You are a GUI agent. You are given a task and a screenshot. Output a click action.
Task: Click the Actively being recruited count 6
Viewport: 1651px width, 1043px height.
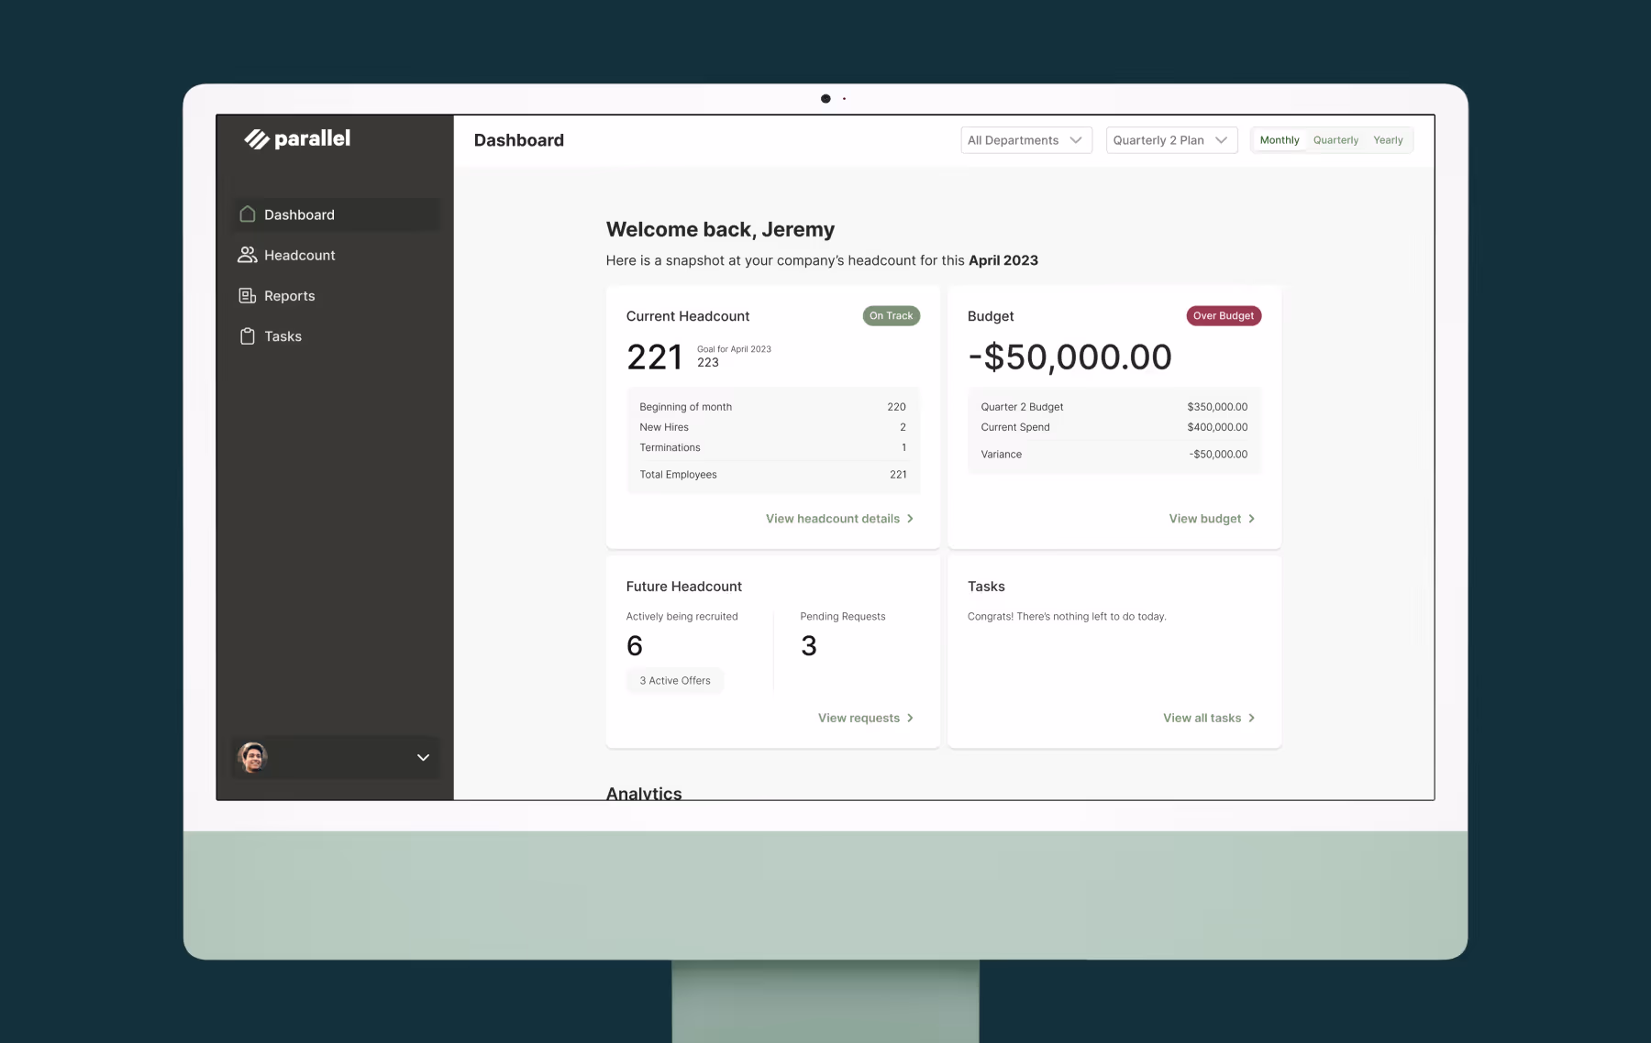click(x=635, y=646)
